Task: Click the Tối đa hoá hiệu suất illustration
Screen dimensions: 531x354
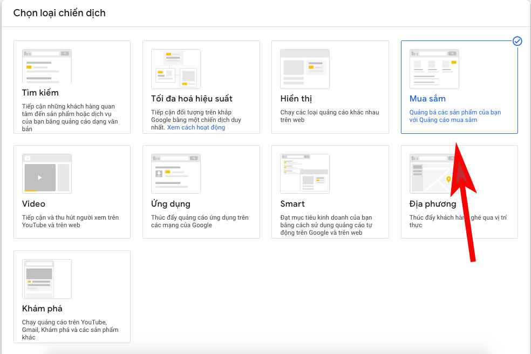Action: (176, 69)
